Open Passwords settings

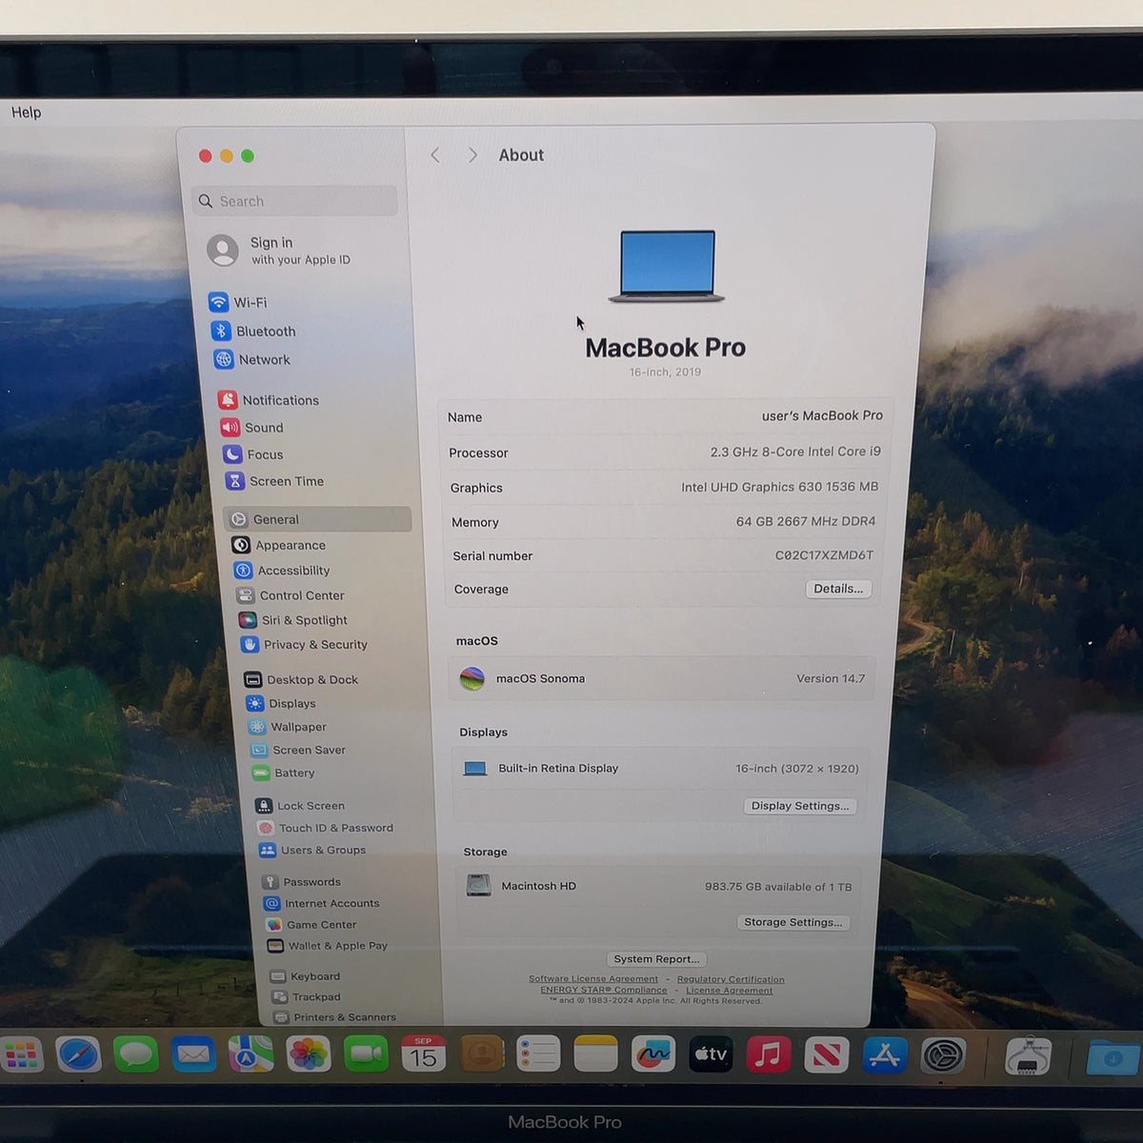(302, 882)
